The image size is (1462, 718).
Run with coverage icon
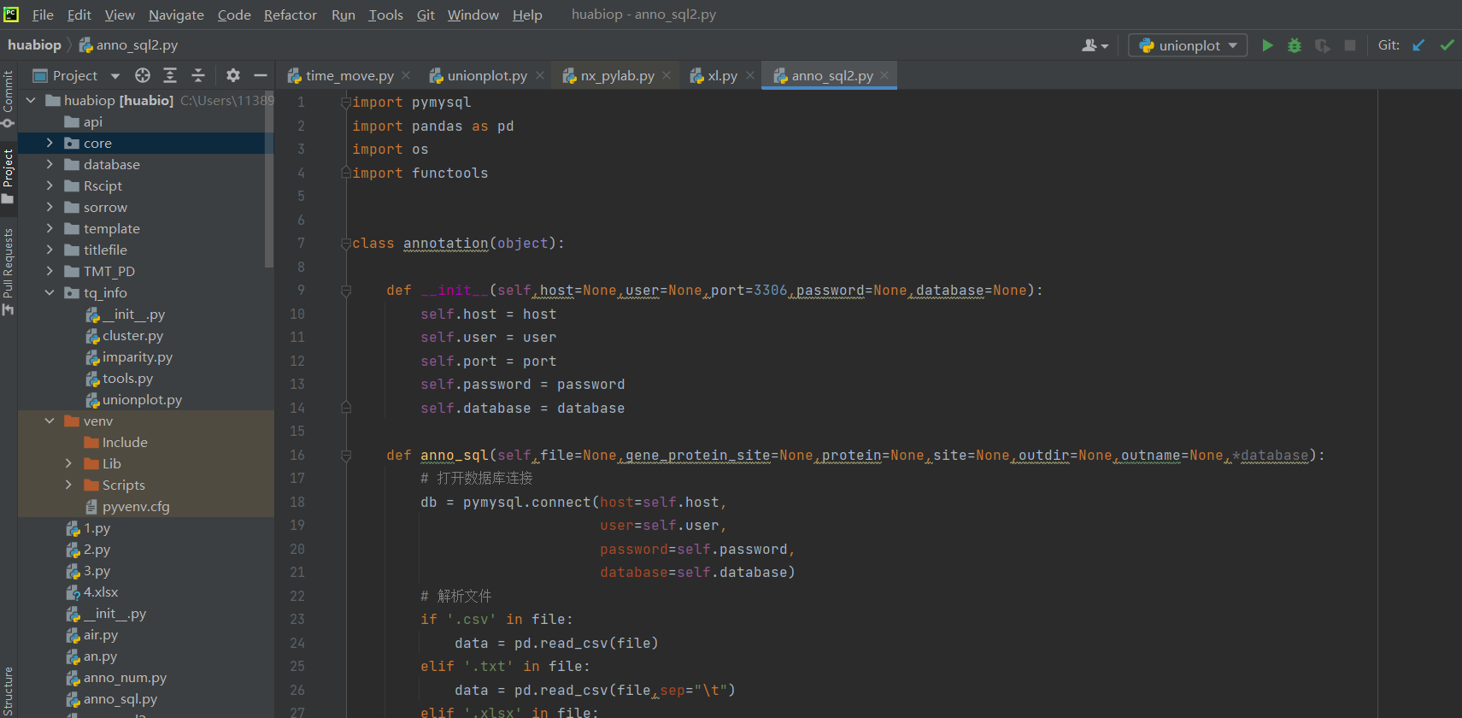[x=1322, y=45]
